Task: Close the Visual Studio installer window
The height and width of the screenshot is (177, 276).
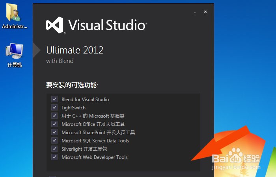Action: [x=205, y=12]
